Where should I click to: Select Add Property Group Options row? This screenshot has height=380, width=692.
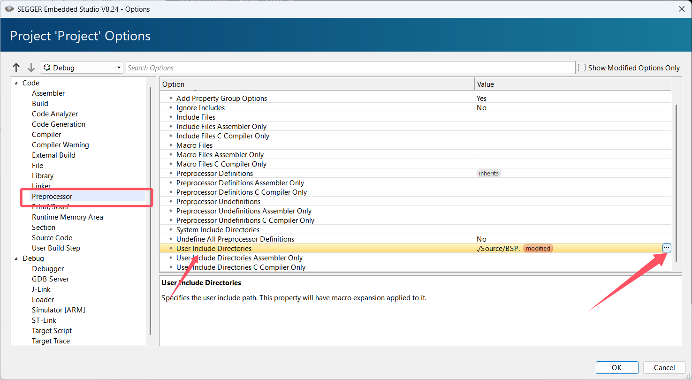coord(416,99)
